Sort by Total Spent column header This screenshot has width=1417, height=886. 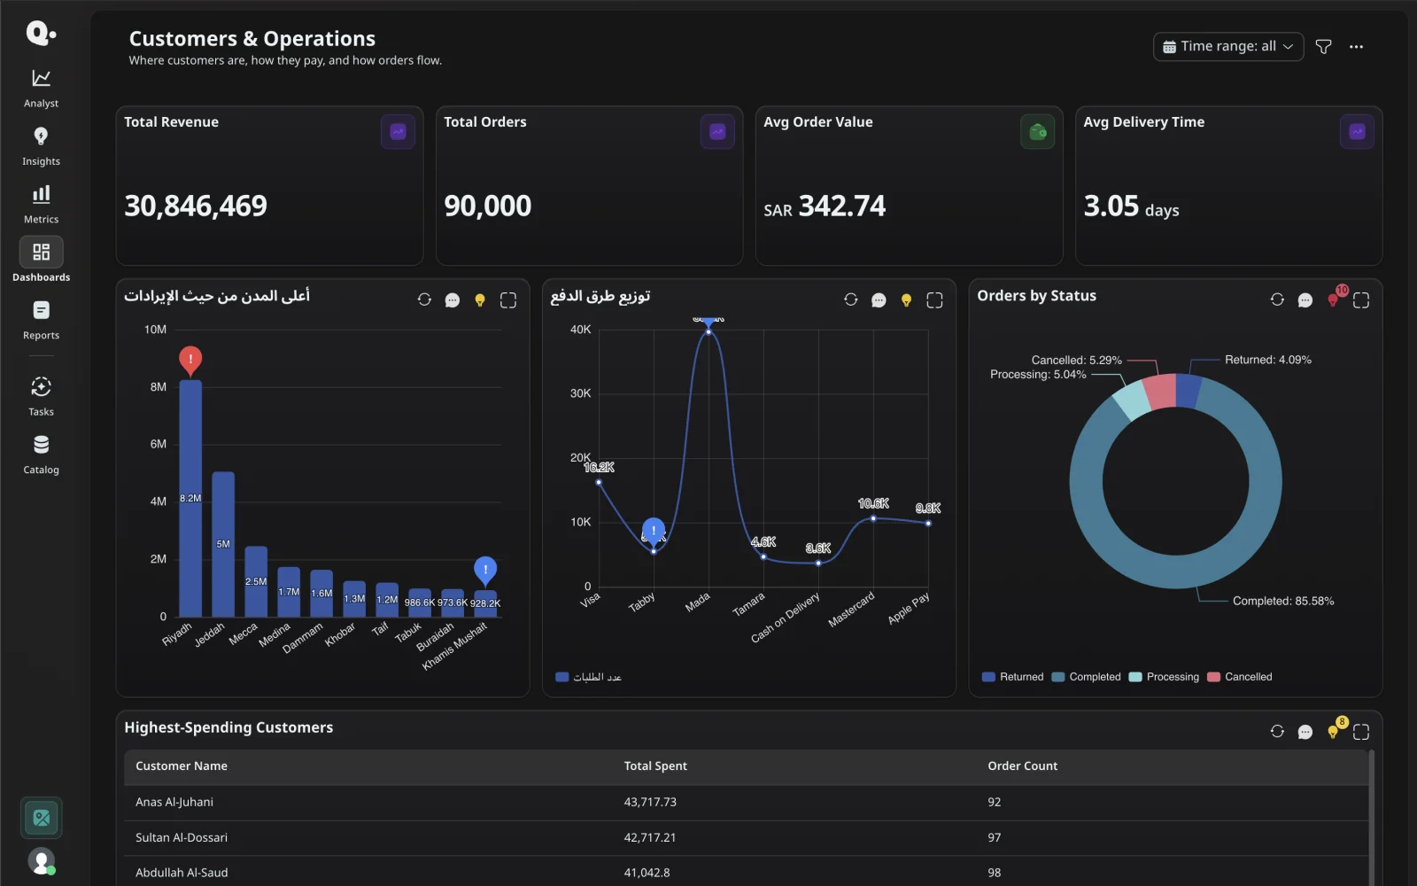pos(655,766)
